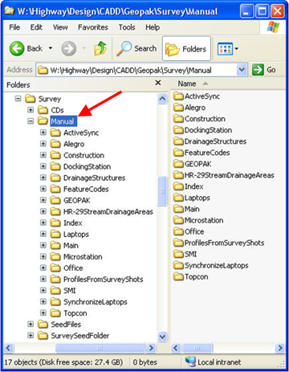The width and height of the screenshot is (289, 372).
Task: Click the green Go arrow
Action: [258, 70]
